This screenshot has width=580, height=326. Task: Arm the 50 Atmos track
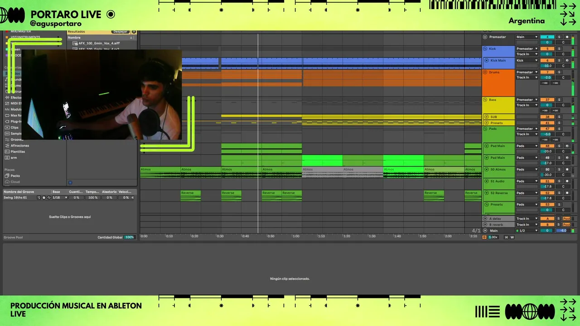[x=567, y=169]
